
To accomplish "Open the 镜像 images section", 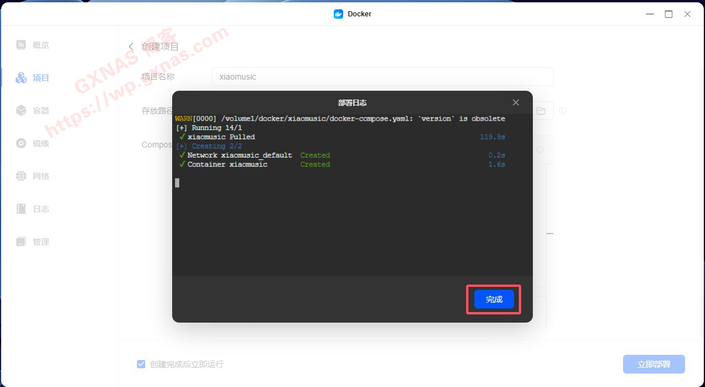I will [21, 143].
